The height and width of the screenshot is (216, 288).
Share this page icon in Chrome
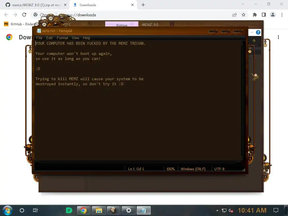[x=235, y=15]
